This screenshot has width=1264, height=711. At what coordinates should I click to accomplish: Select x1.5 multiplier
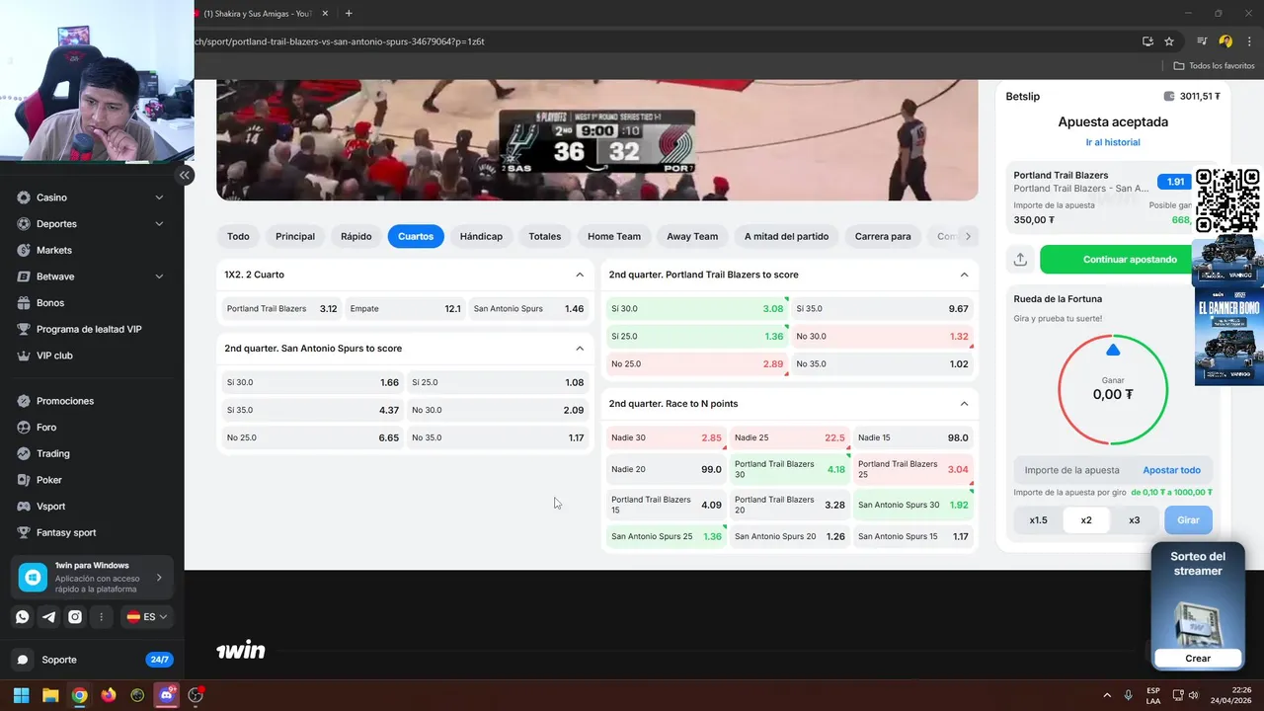[1038, 520]
